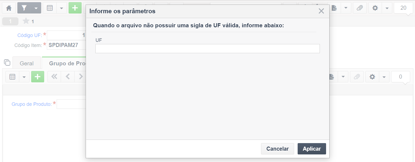This screenshot has width=415, height=162.
Task: Toggle the favorite star icon
Action: pos(26,21)
